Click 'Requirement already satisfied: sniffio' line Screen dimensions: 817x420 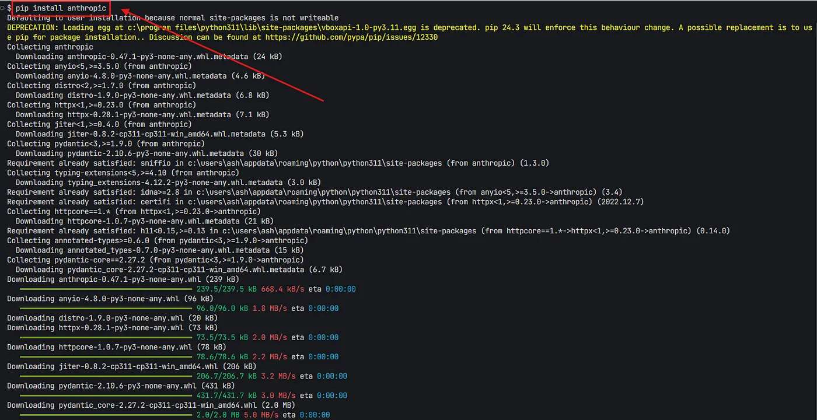[278, 163]
